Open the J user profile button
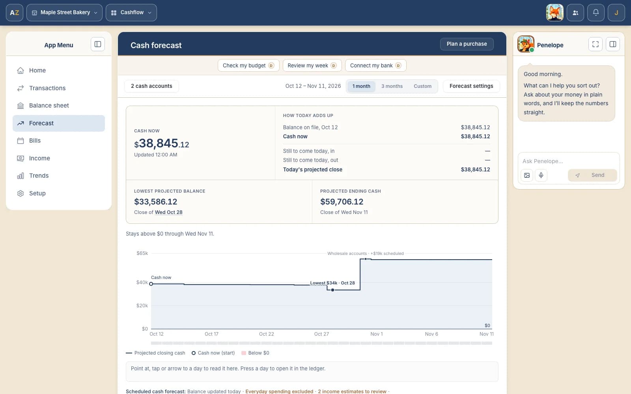Screen dimensions: 631x394 616,13
